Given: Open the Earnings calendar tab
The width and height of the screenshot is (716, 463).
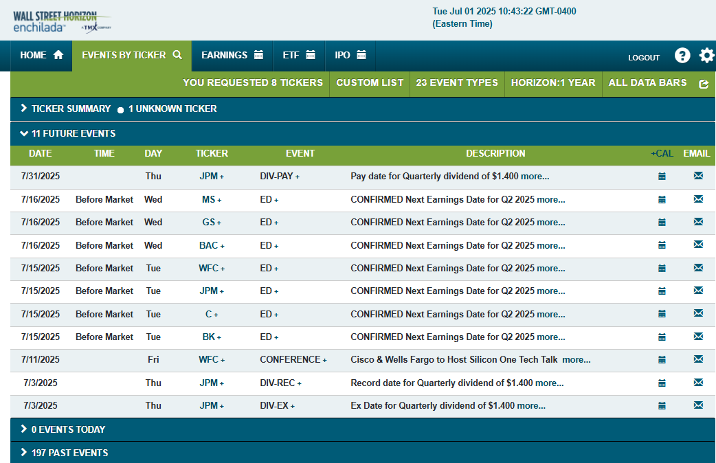Looking at the screenshot, I should 232,55.
